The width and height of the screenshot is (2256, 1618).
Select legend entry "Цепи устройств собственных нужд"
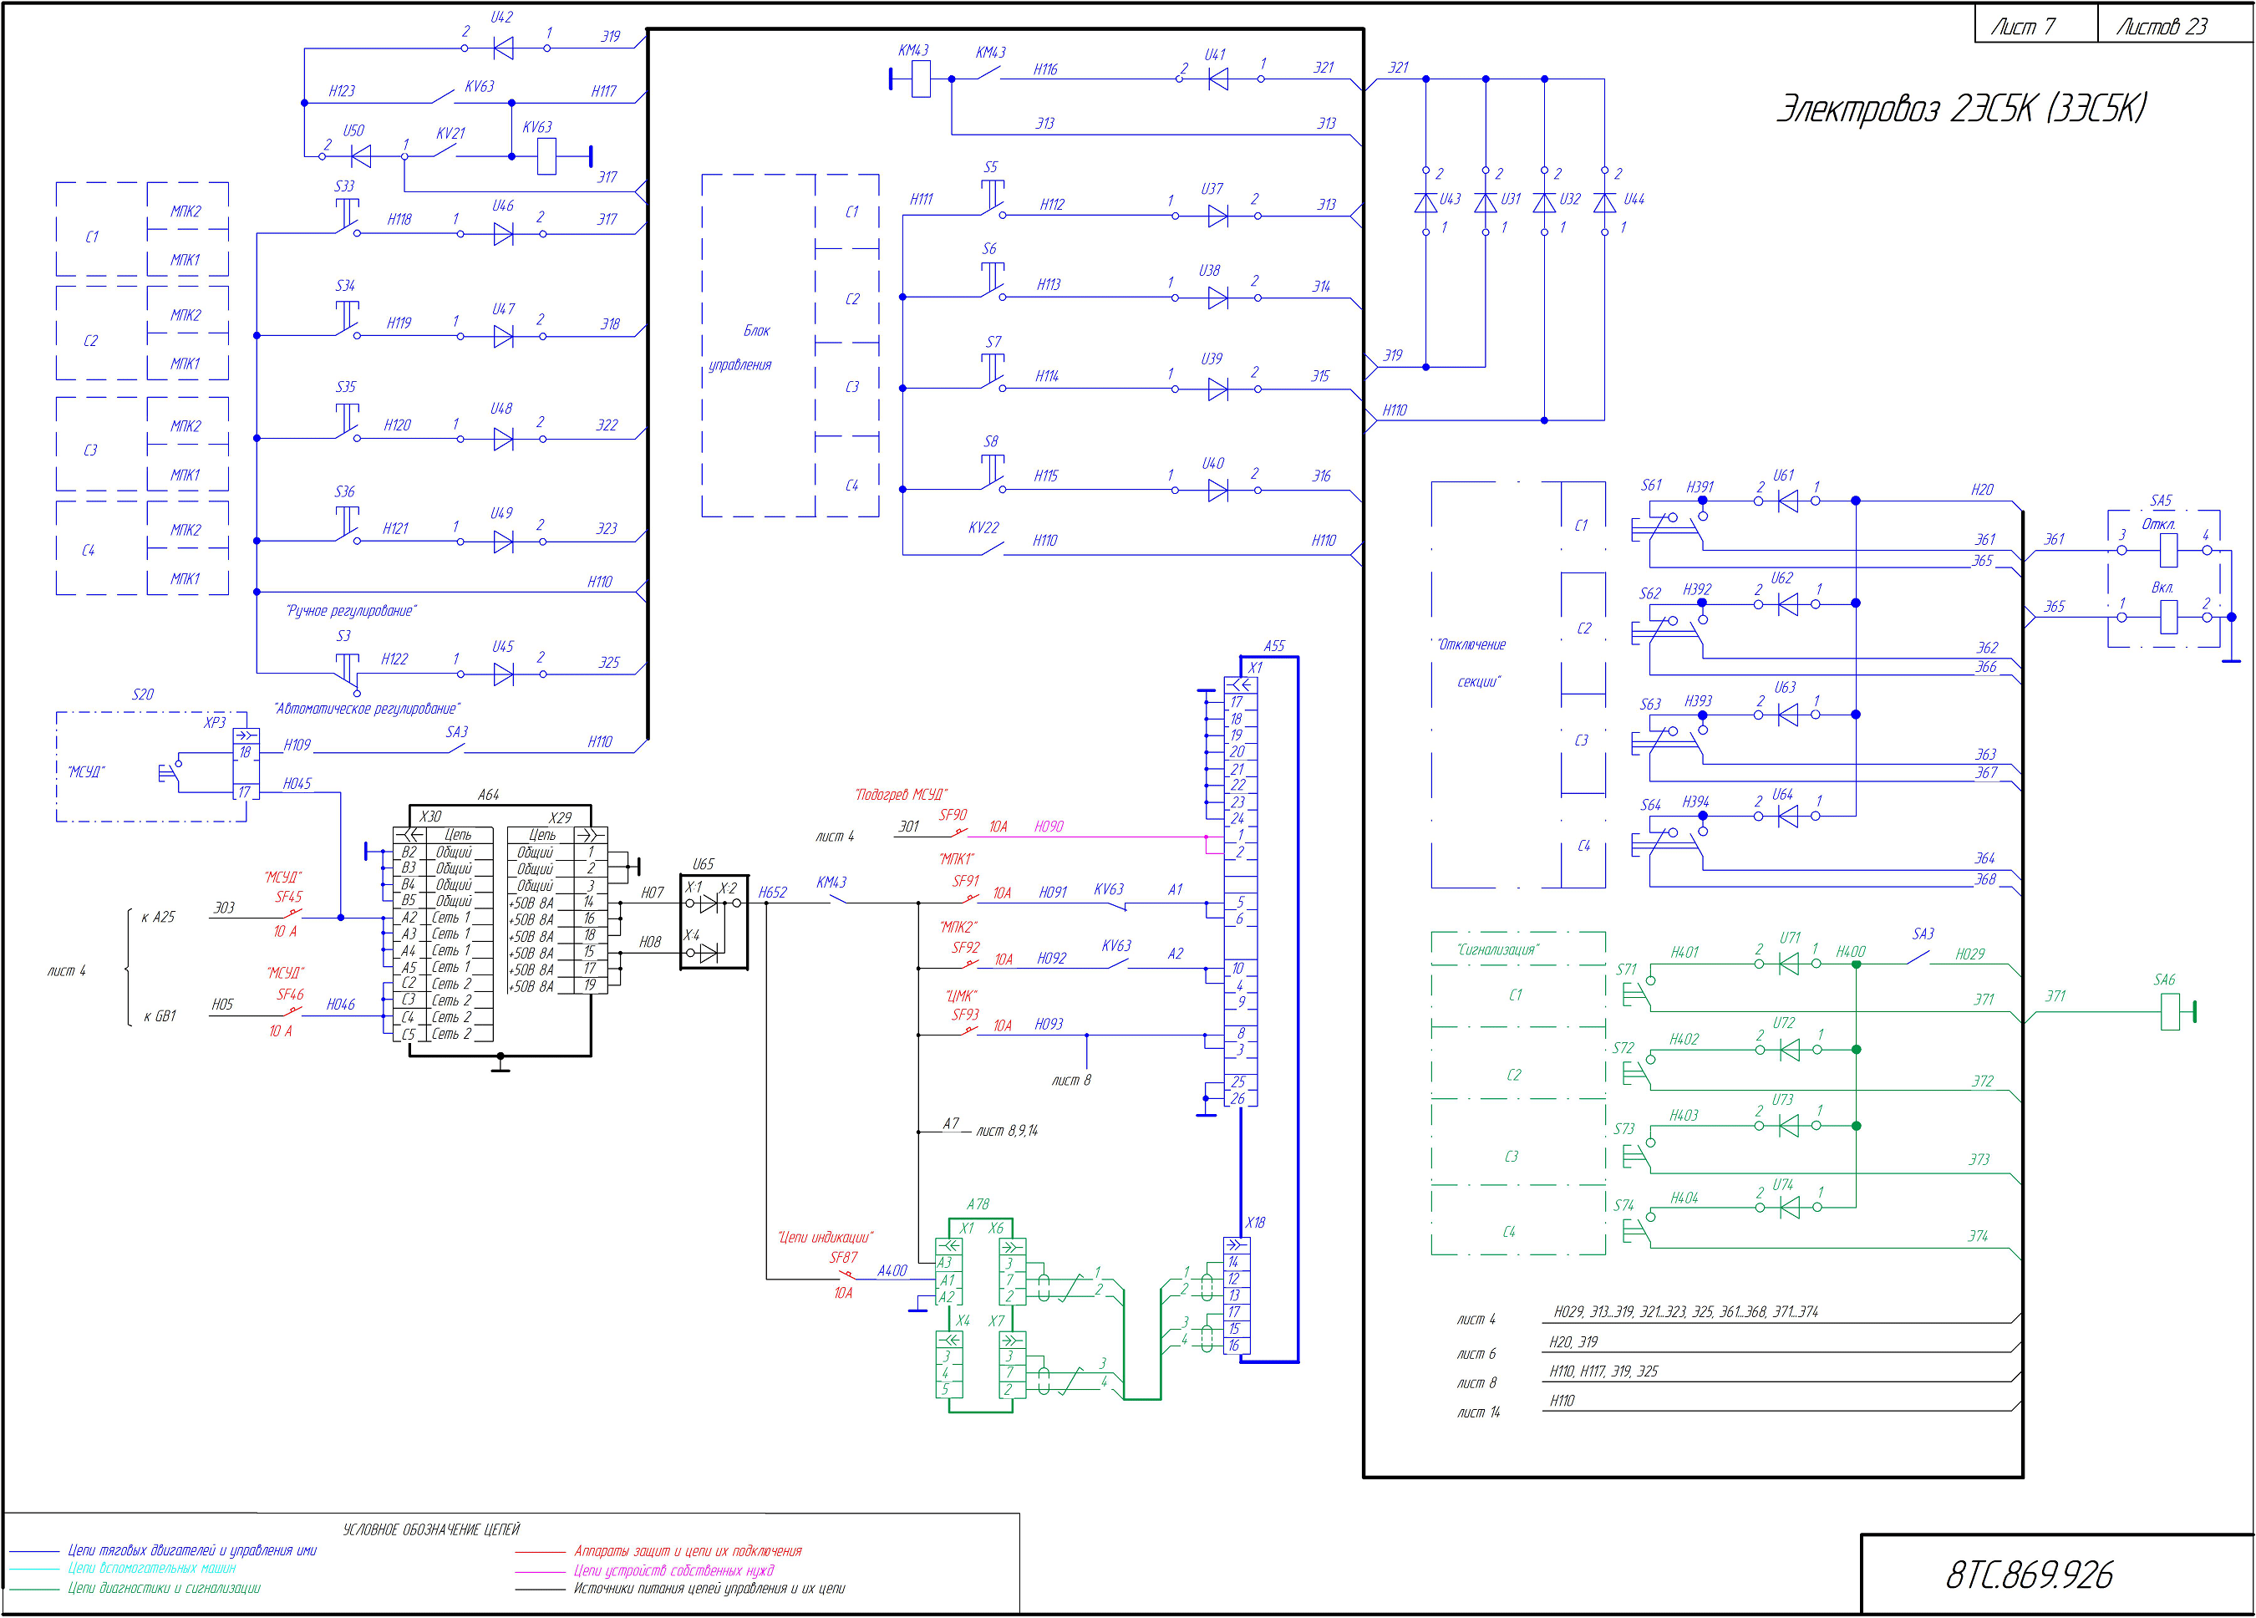click(x=673, y=1570)
